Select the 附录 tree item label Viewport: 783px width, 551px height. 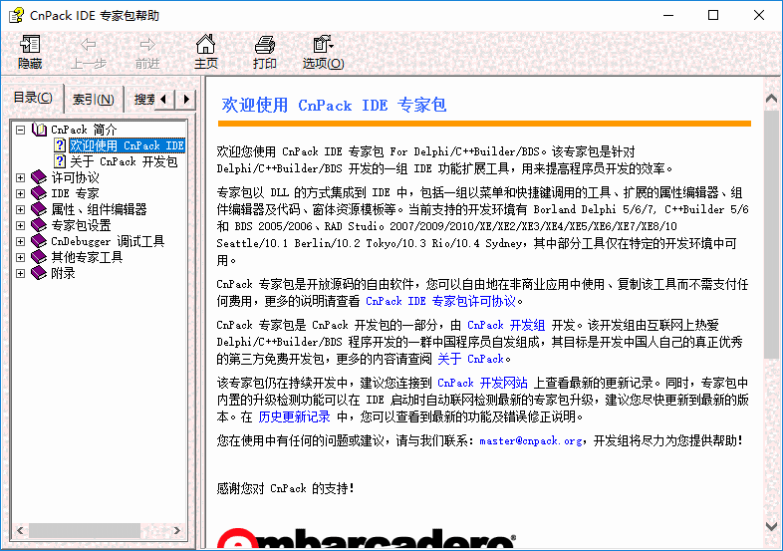click(63, 273)
